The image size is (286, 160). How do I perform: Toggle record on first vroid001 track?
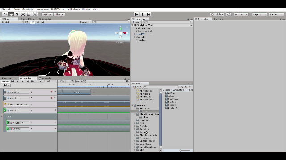[x=52, y=92]
